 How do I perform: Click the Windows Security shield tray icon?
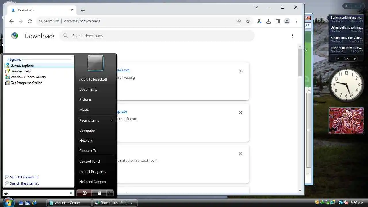tap(317, 203)
